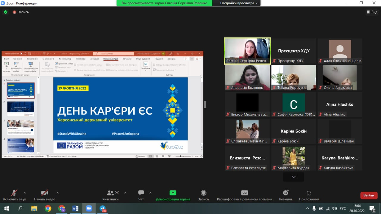Click the Запись record button in toolbar
Screen dimensions: 381x214
(x=204, y=195)
